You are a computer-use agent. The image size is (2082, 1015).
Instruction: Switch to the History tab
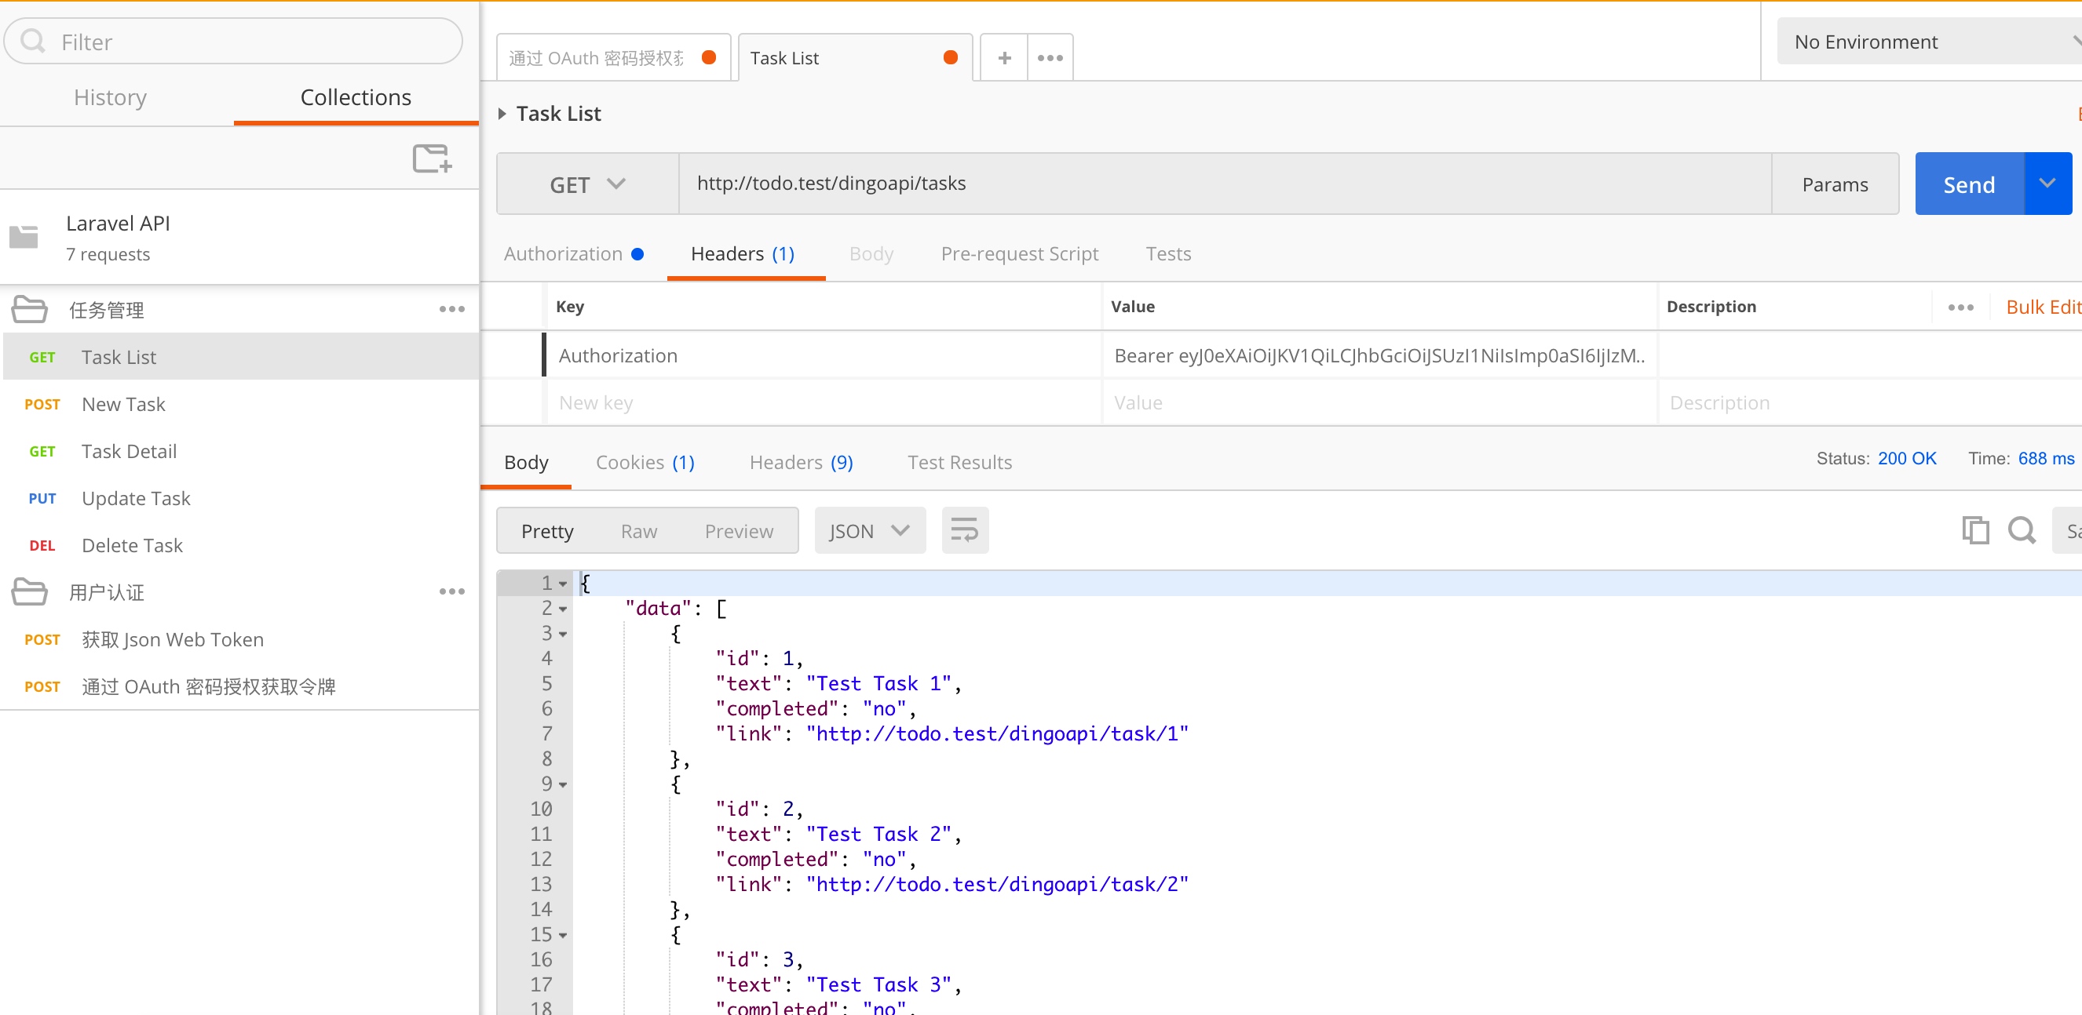click(x=110, y=98)
